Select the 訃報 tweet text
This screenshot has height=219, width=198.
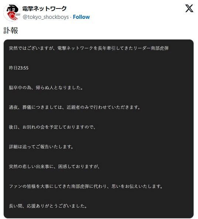point(11,30)
